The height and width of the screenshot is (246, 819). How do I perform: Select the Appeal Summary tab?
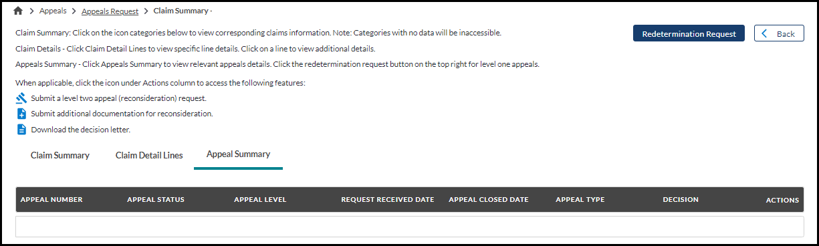click(x=239, y=154)
